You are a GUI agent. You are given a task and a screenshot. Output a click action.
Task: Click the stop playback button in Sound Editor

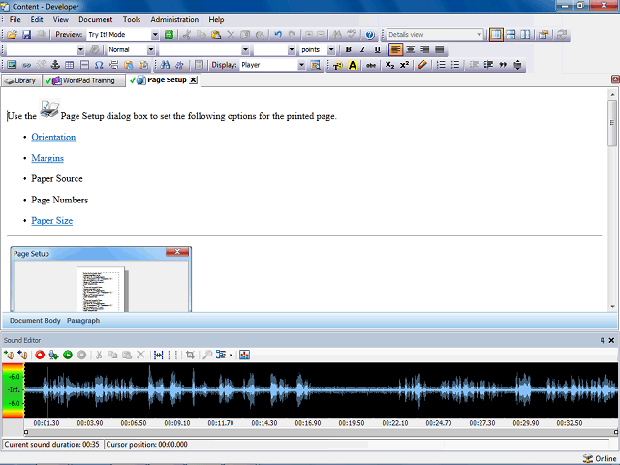pos(81,355)
